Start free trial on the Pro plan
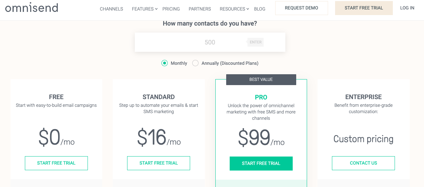Image resolution: width=424 pixels, height=187 pixels. tap(261, 164)
